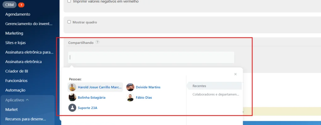
Task: Select Fábio Dias from the list
Action: (x=144, y=97)
